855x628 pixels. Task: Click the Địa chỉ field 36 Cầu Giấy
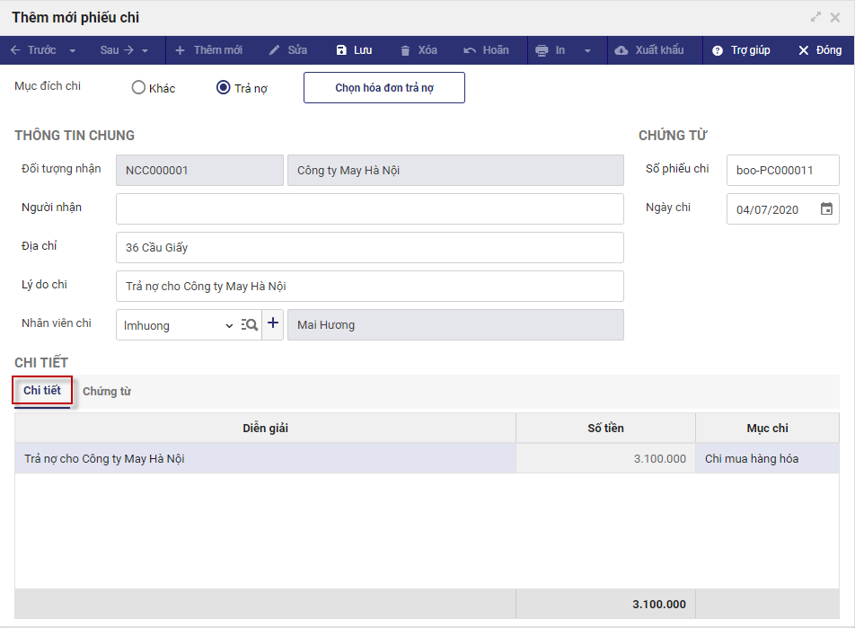370,248
